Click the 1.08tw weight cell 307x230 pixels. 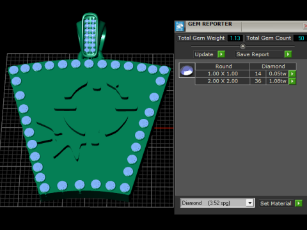coord(278,81)
